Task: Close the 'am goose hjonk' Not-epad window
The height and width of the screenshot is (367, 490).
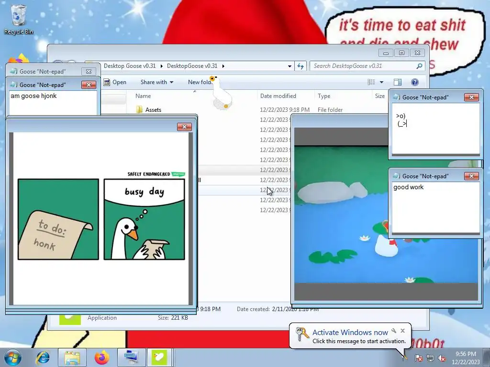Action: coord(89,85)
